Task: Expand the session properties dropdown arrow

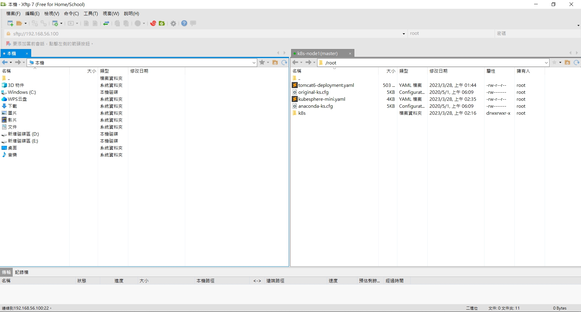Action: (x=61, y=23)
